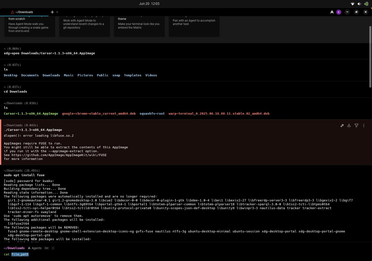The image size is (372, 261).
Task: Open a new tab with the plus icon
Action: pos(52,12)
